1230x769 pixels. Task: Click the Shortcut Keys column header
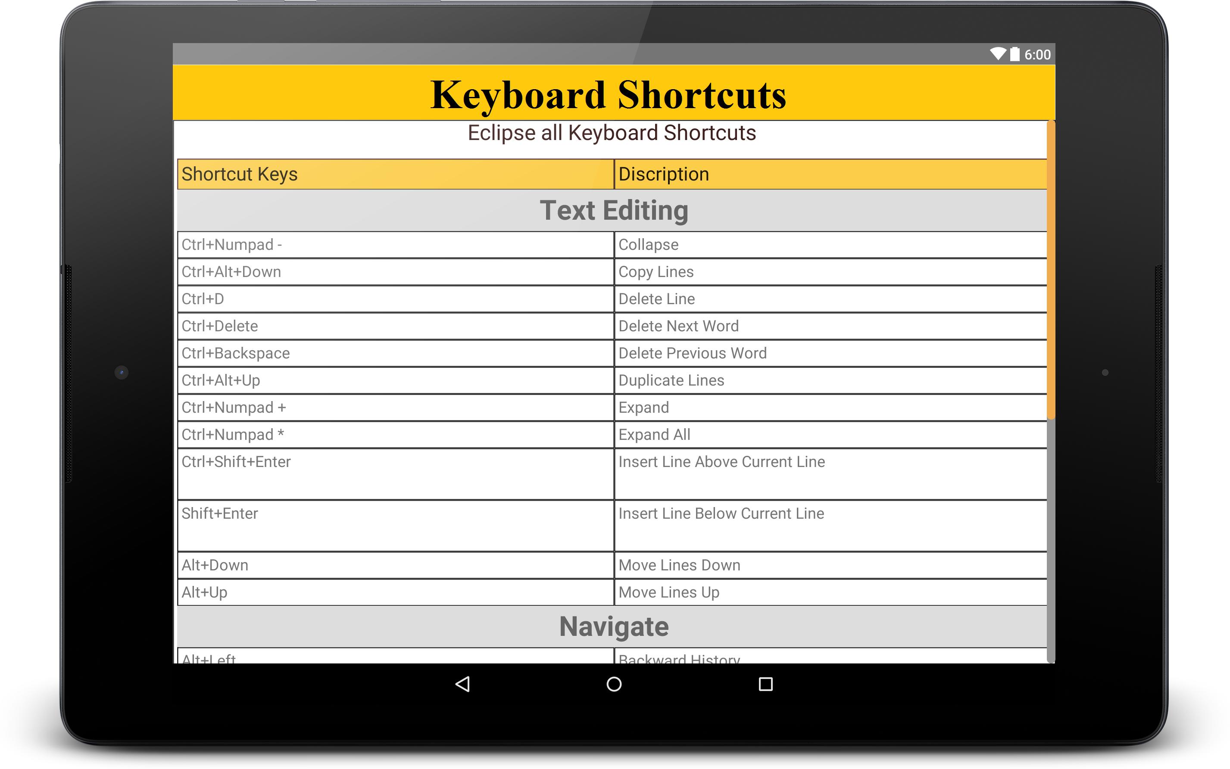(396, 174)
